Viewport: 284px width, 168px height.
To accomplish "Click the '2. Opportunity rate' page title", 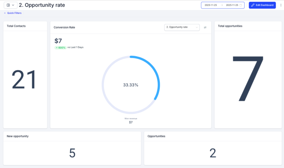I will pos(41,5).
